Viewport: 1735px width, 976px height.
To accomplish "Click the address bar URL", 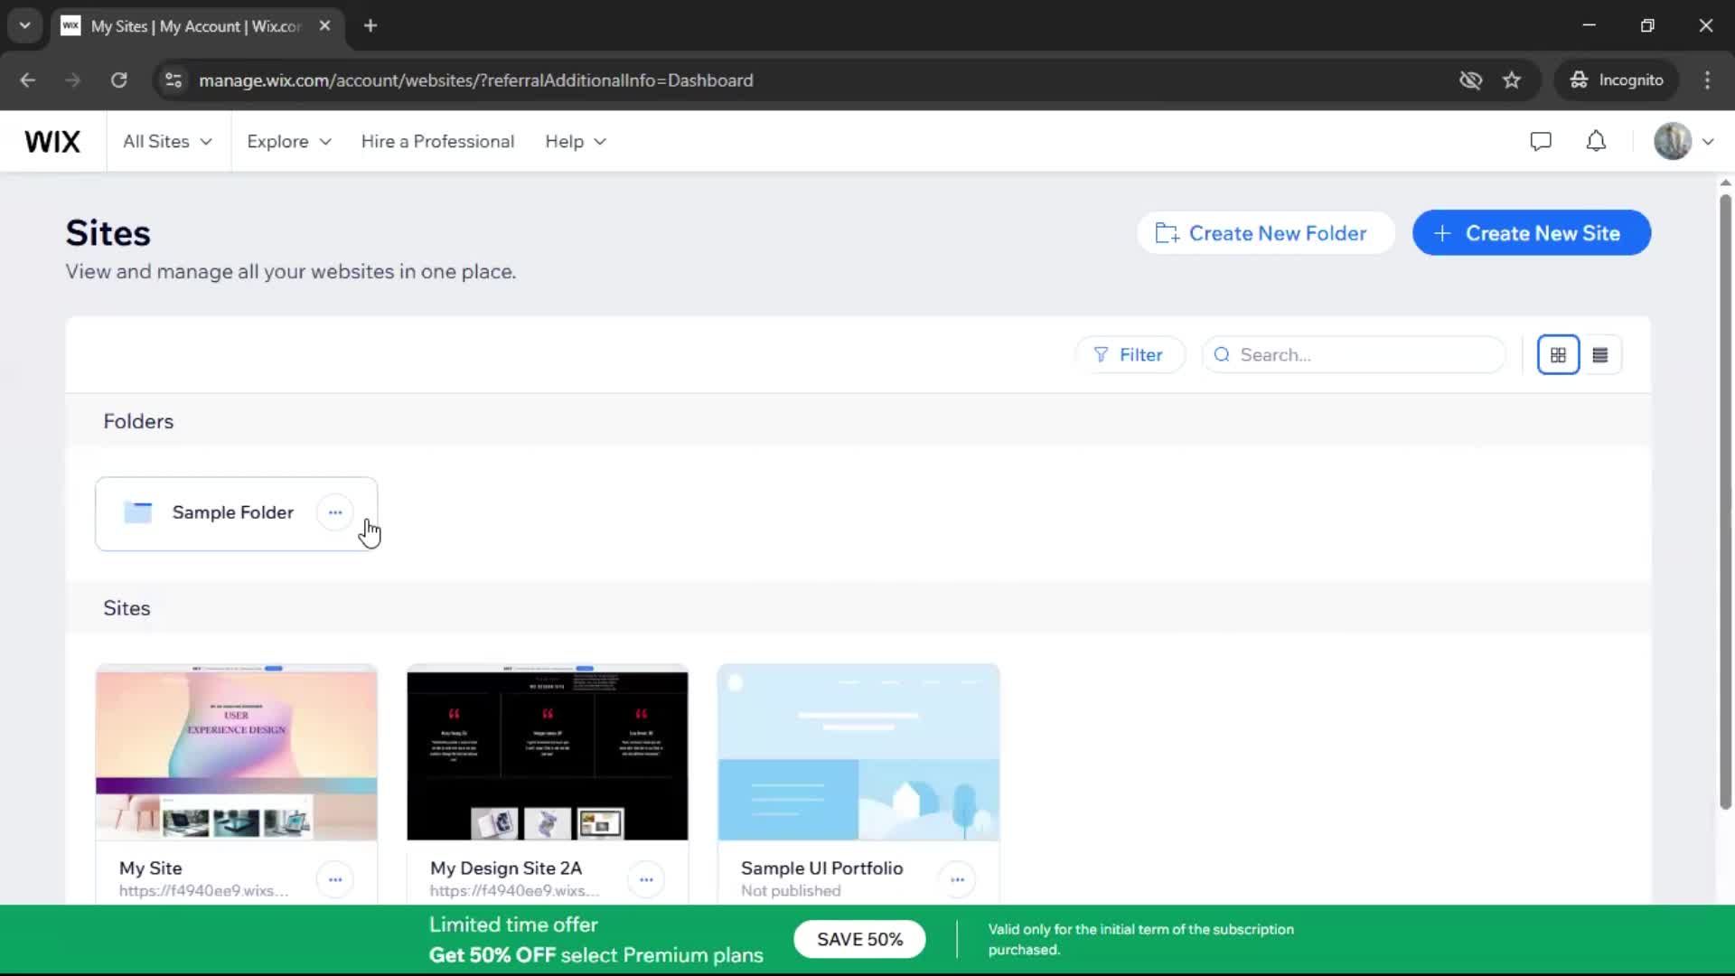I will [476, 80].
